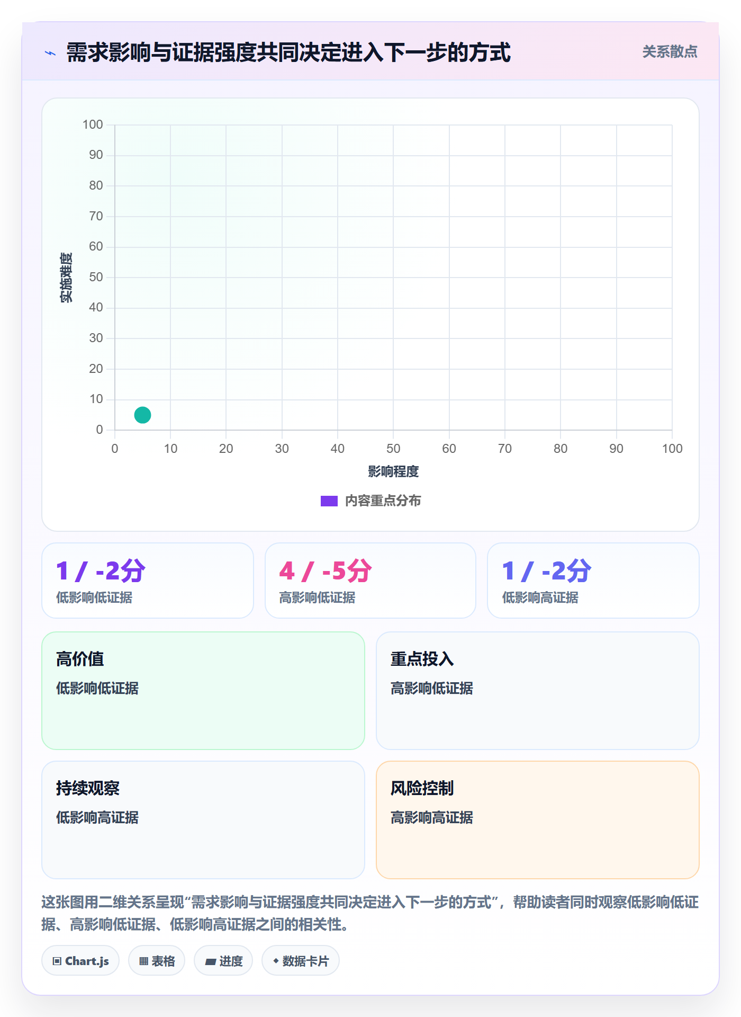Viewport: 741px width, 1017px height.
Task: Click the 表格 tag chip
Action: click(x=157, y=961)
